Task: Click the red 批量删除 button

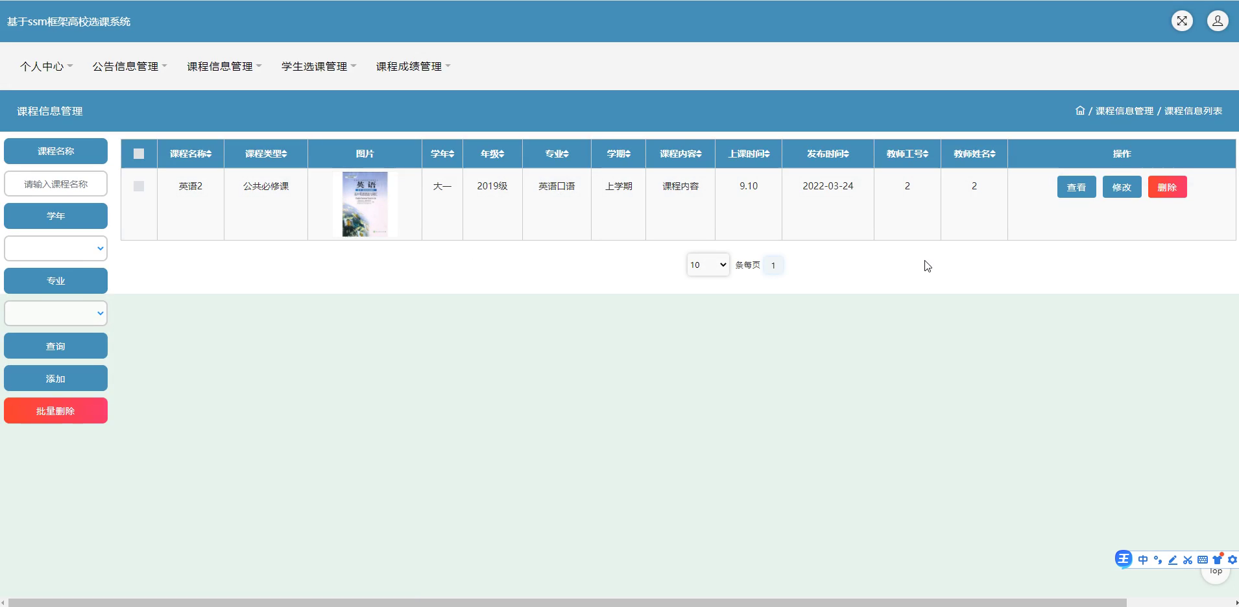Action: [x=56, y=411]
